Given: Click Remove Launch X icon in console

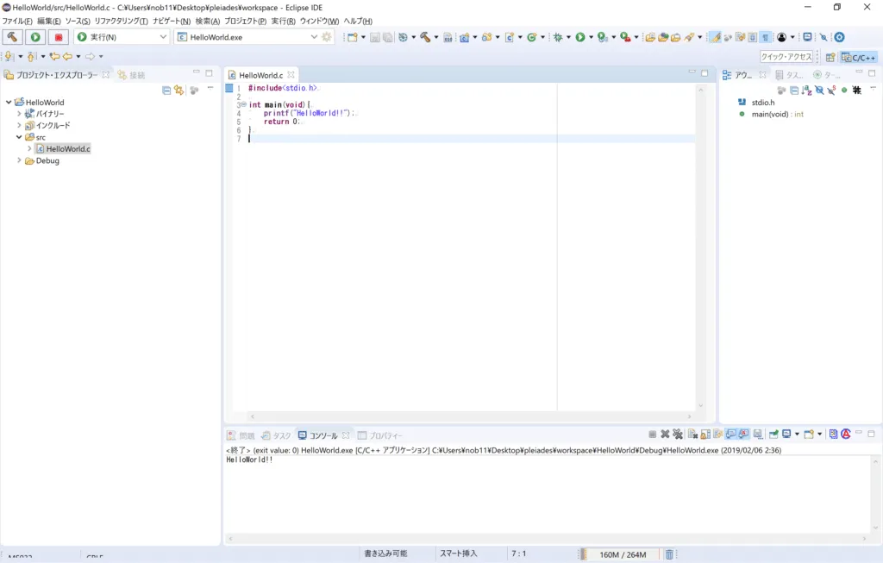Looking at the screenshot, I should point(665,434).
